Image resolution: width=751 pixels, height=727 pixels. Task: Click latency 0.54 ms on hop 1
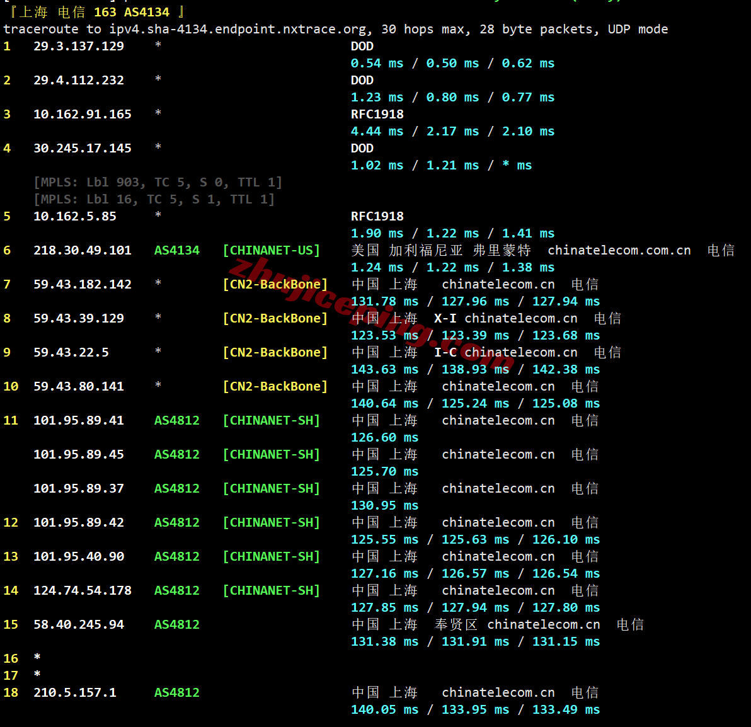tap(377, 63)
